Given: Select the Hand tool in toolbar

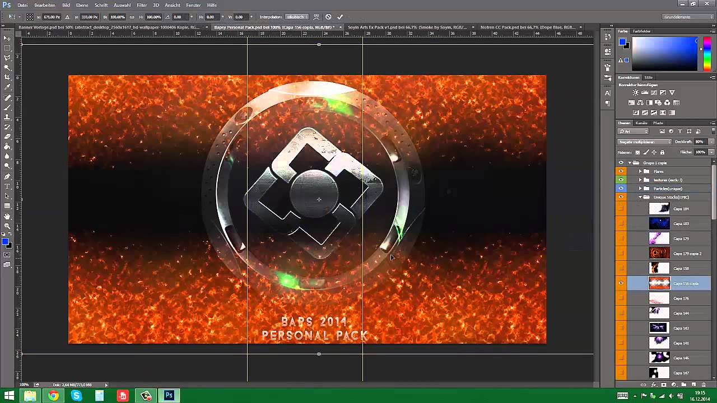Looking at the screenshot, I should (x=7, y=216).
